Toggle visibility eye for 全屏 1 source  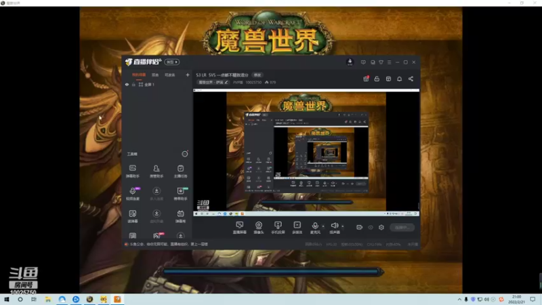click(127, 84)
